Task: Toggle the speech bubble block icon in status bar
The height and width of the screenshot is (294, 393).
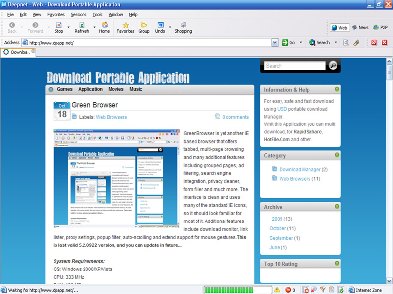Action: click(x=314, y=290)
